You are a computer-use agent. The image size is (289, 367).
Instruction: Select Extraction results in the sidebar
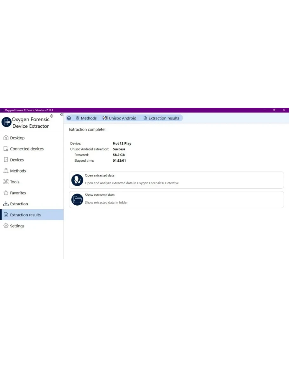tap(25, 215)
